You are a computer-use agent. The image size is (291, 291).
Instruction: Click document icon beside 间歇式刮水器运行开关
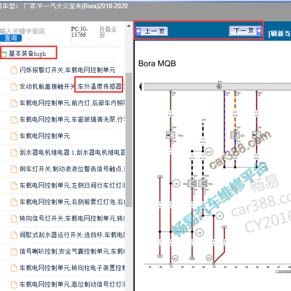click(14, 235)
